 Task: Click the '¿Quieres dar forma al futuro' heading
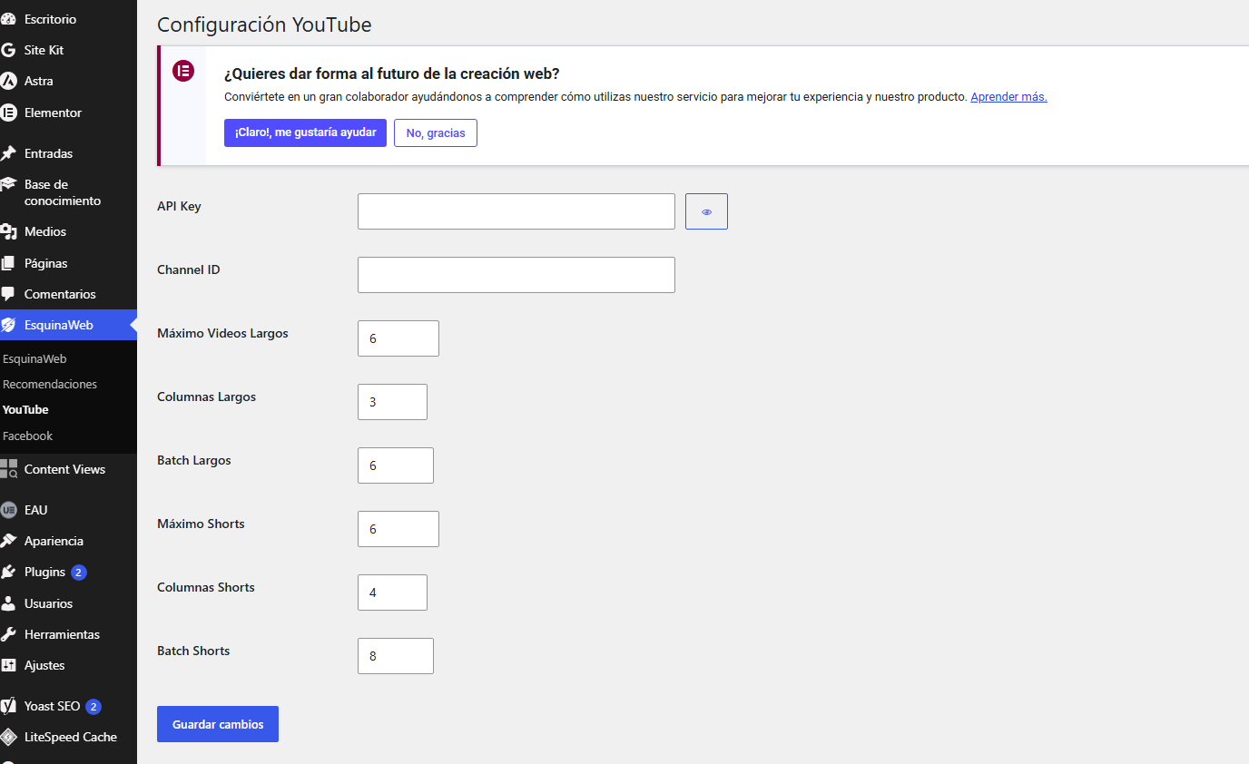coord(391,73)
